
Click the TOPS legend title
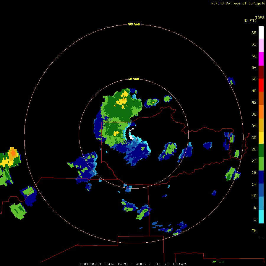point(260,18)
